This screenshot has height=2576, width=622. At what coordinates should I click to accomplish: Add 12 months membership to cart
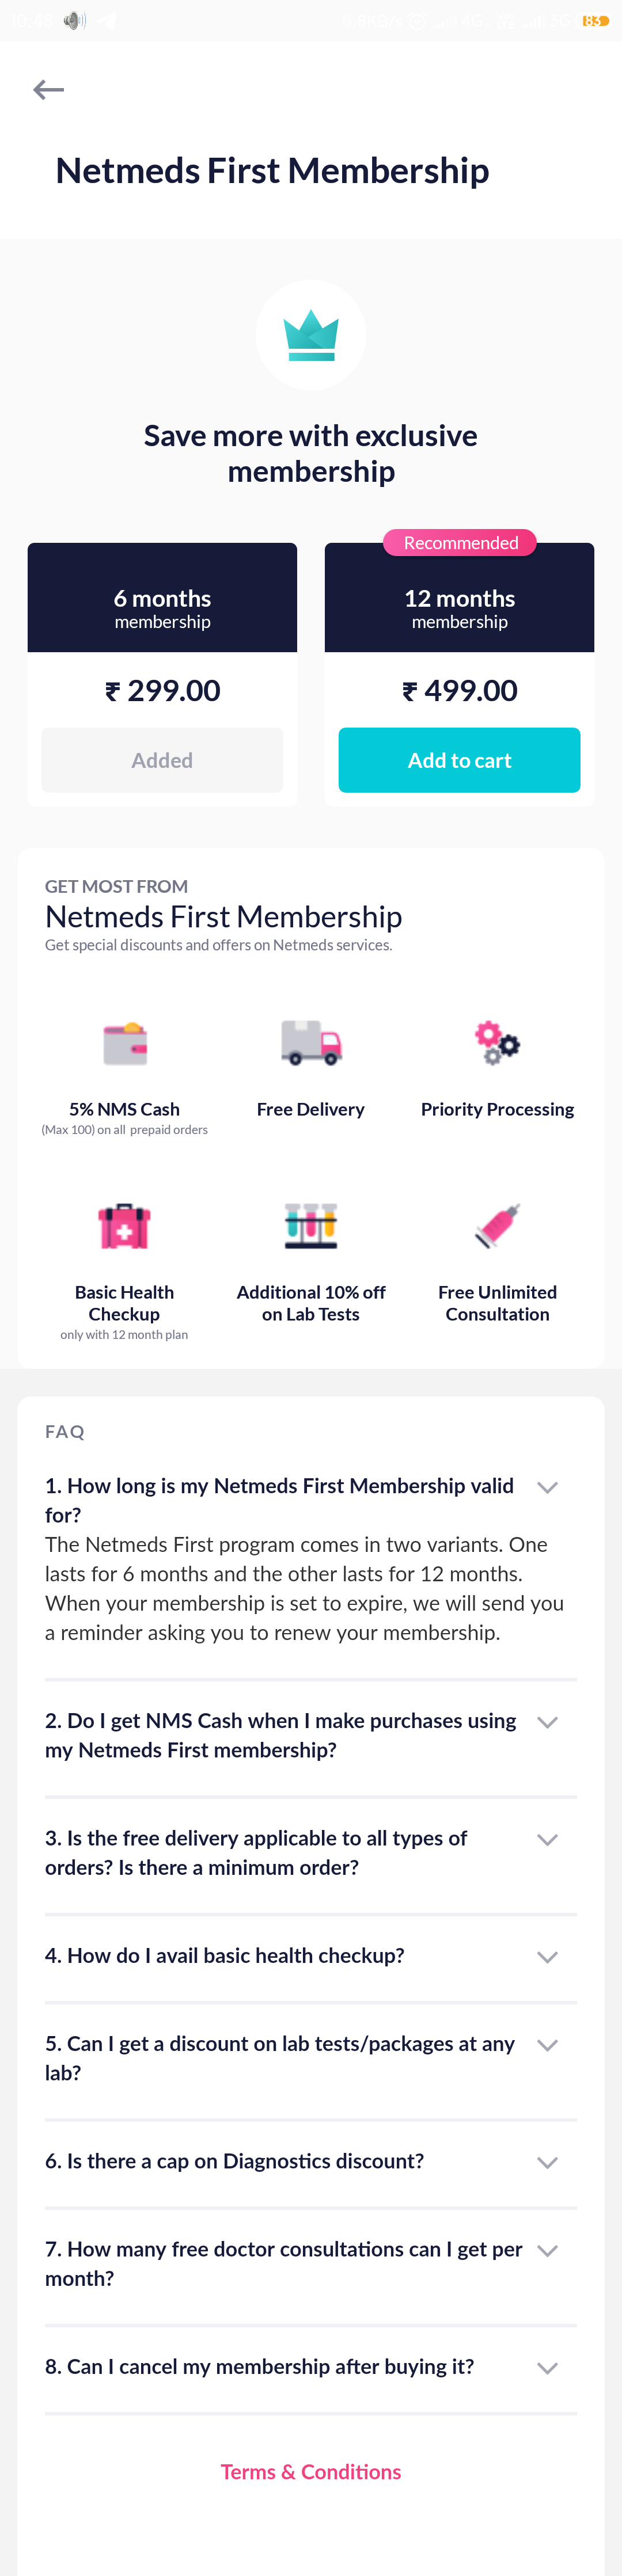[459, 760]
